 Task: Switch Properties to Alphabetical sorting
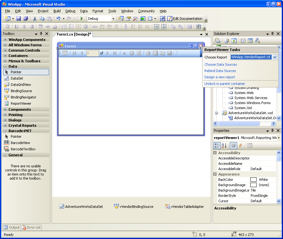coord(224,146)
